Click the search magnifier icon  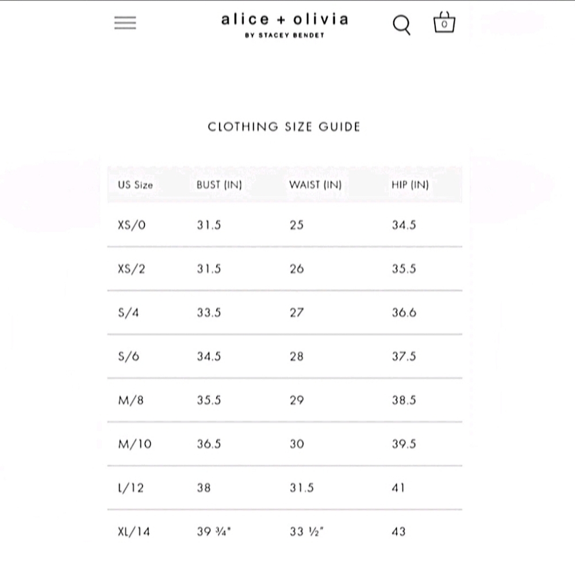pyautogui.click(x=401, y=25)
